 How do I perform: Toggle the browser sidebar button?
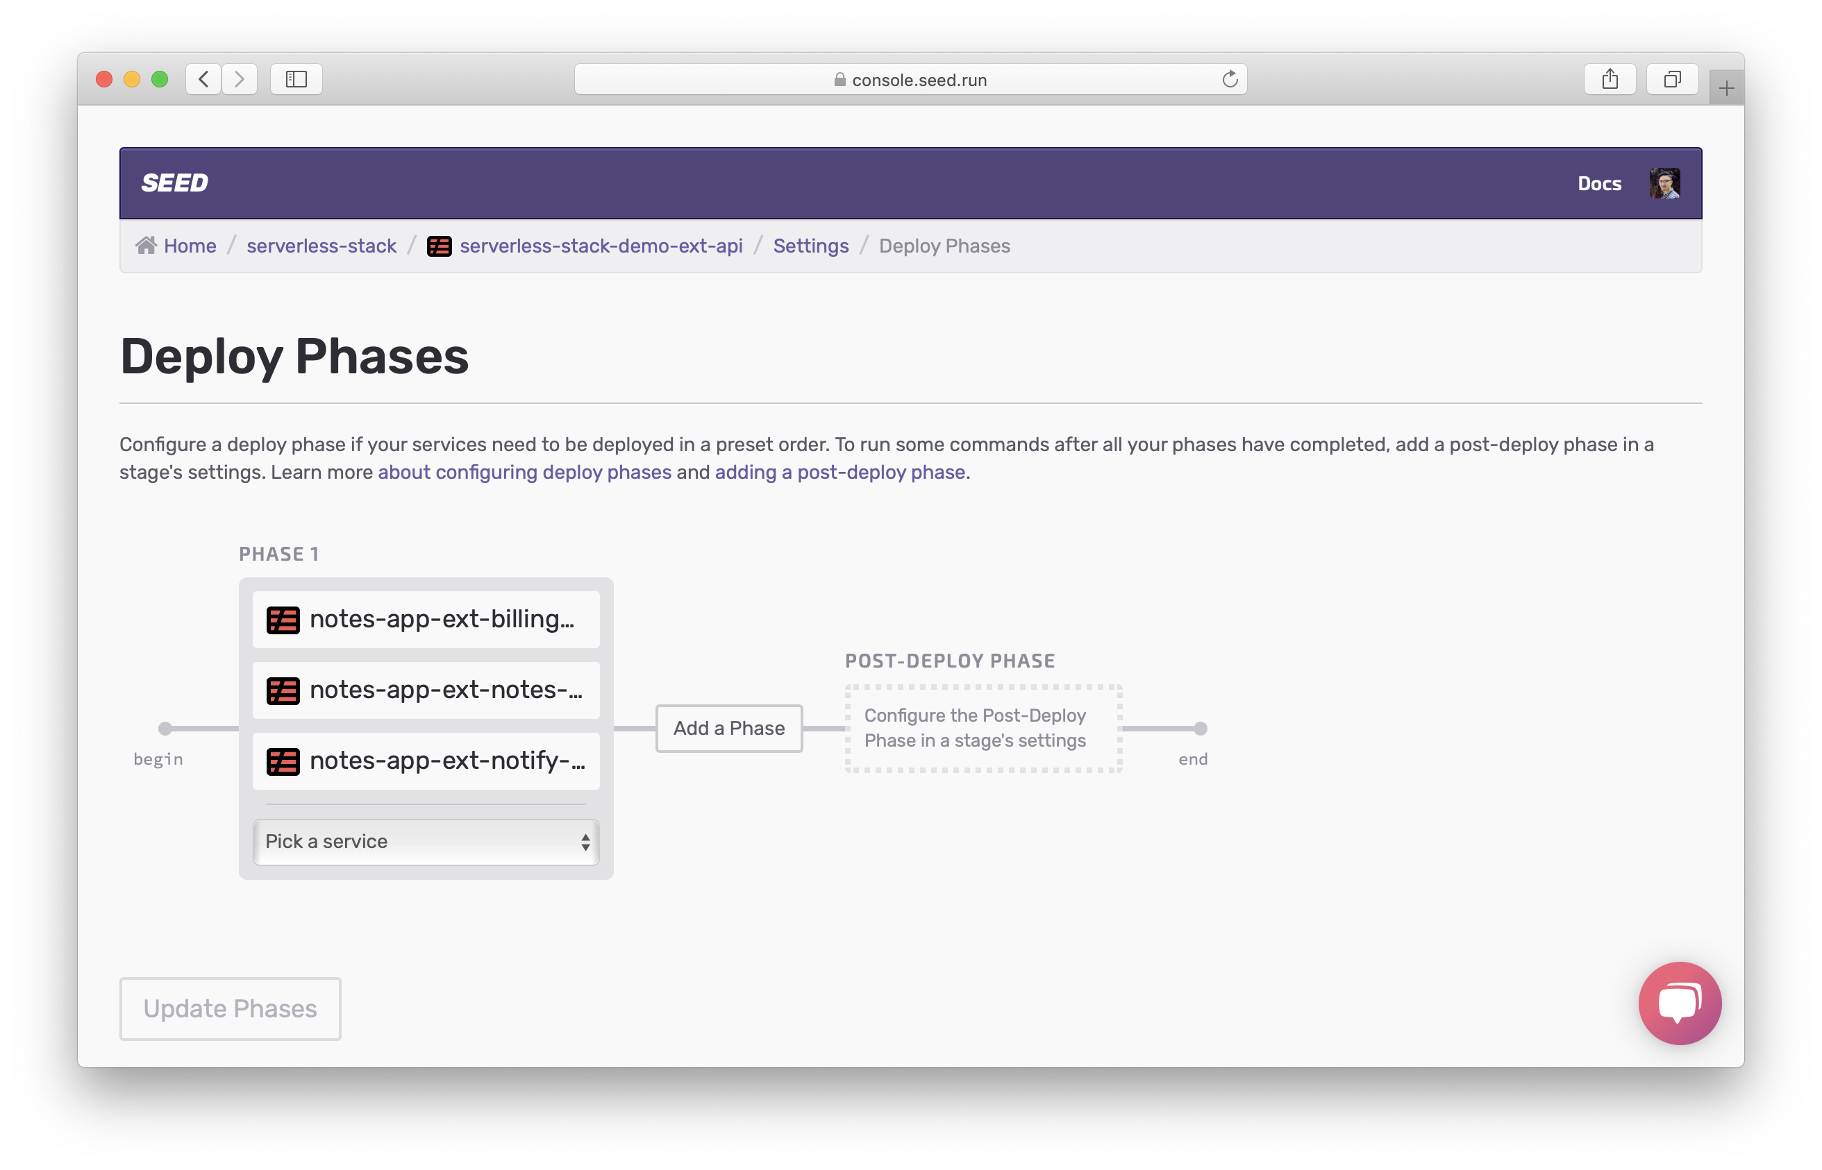[x=296, y=79]
